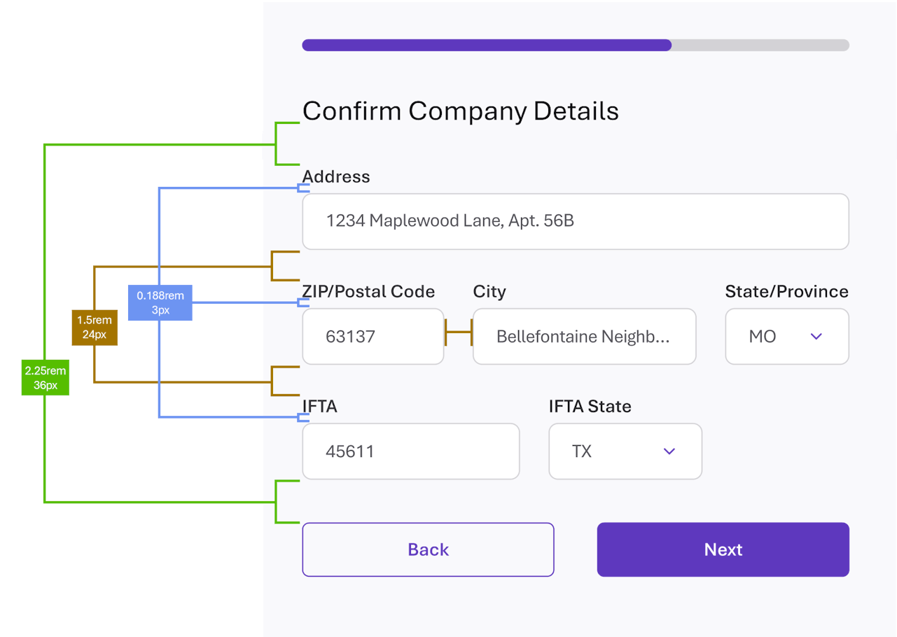Click the City field label
The width and height of the screenshot is (897, 637).
[489, 292]
